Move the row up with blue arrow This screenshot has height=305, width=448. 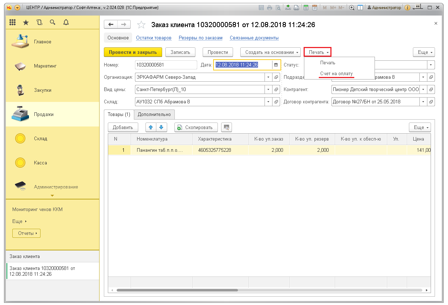pos(151,127)
